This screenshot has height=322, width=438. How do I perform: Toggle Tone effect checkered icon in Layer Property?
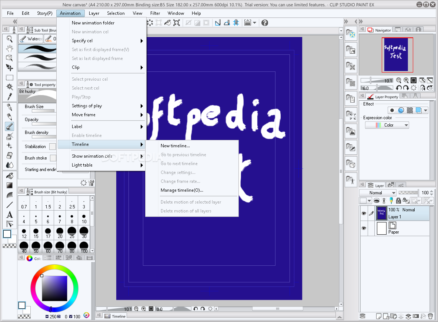point(410,110)
